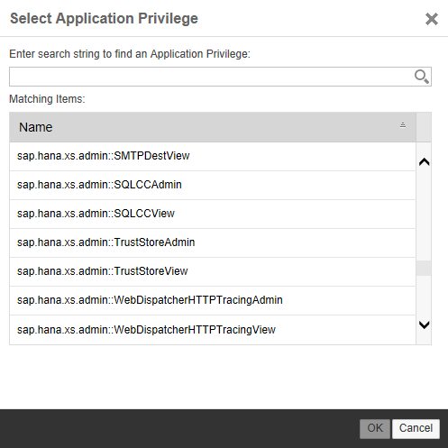Click the scrollbar track below the thumb
448x448 pixels.
pos(424,297)
